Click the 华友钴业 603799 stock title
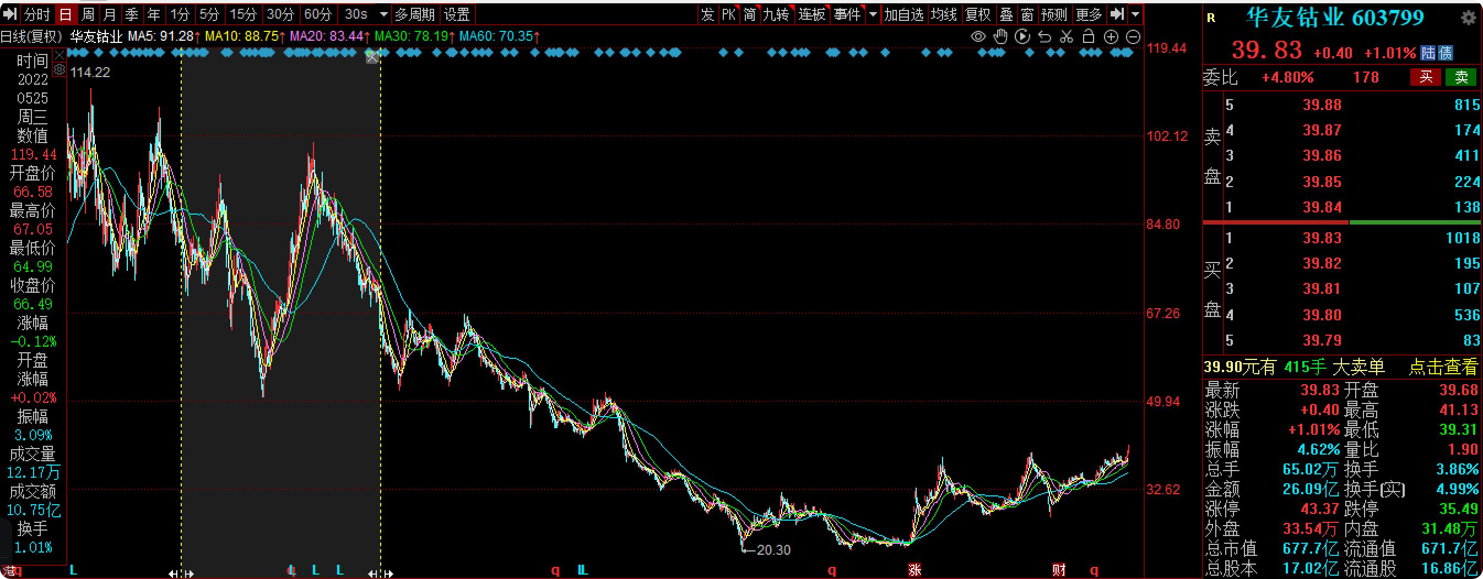 tap(1334, 18)
